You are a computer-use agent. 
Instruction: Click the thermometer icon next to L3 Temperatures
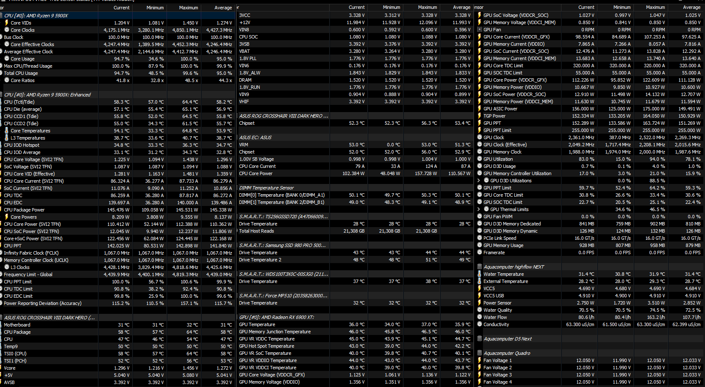pyautogui.click(x=7, y=138)
